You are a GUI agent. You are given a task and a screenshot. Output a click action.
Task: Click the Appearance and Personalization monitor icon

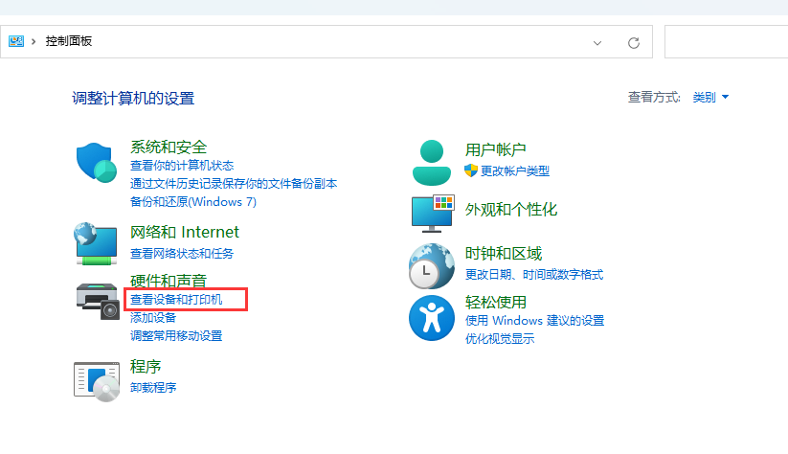(x=432, y=211)
